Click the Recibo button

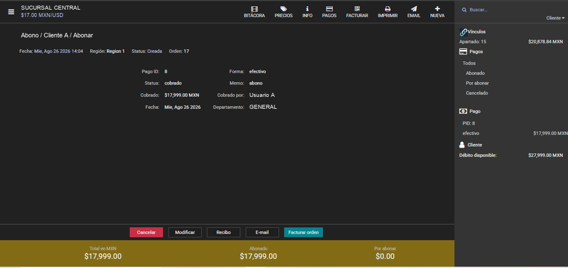[x=223, y=232]
